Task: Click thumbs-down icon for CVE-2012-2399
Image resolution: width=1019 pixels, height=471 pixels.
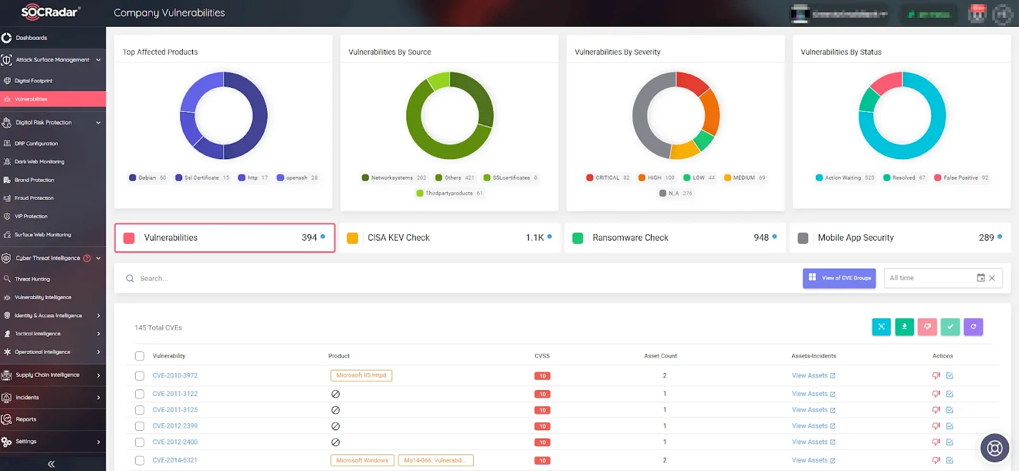Action: click(936, 426)
